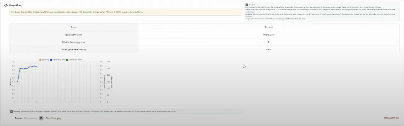The height and width of the screenshot is (126, 404).
Task: Click the '0 kW' reported power value
Action: coord(269,49)
